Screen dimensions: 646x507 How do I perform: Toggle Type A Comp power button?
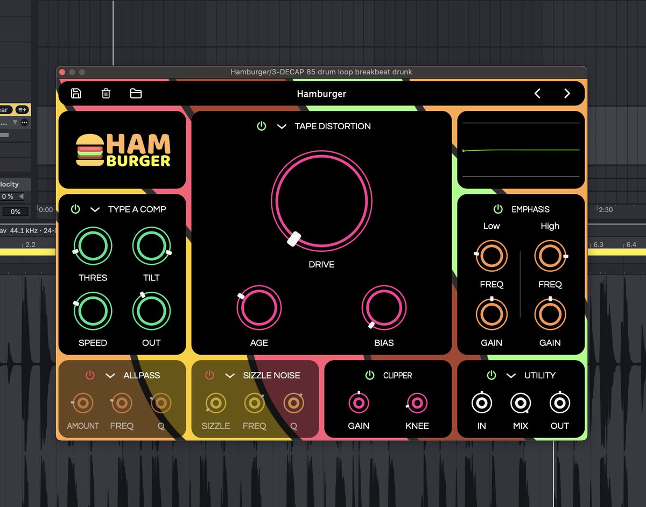click(75, 209)
